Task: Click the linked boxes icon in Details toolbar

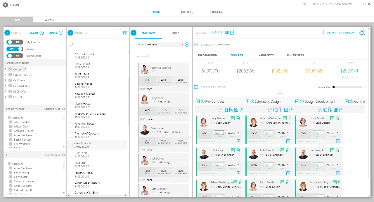Action: tap(216, 33)
